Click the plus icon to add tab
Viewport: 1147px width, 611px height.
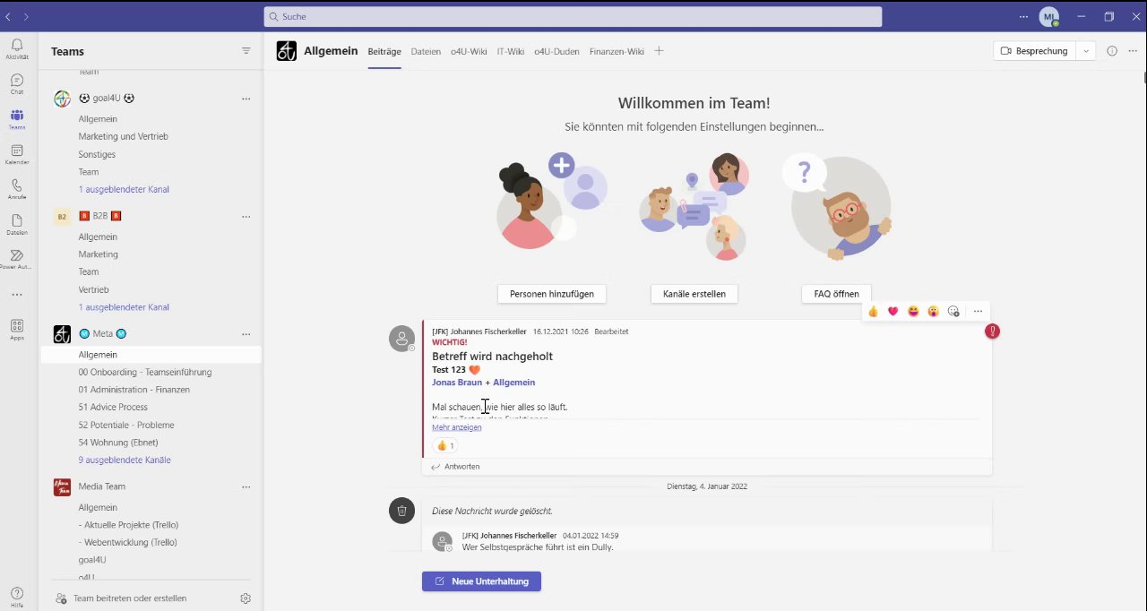click(659, 51)
